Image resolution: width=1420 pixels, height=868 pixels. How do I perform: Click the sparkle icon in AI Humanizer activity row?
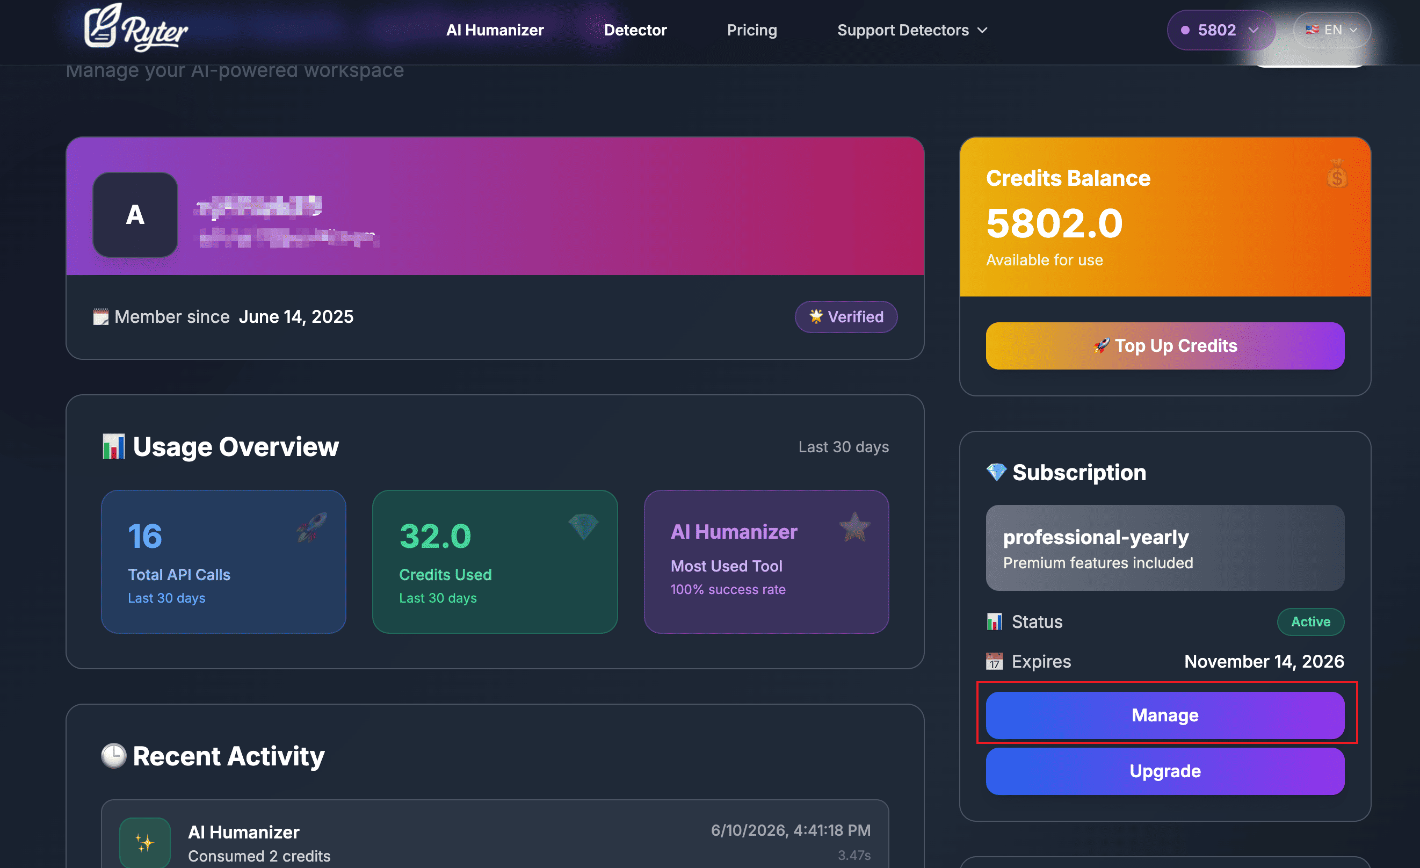coord(144,843)
